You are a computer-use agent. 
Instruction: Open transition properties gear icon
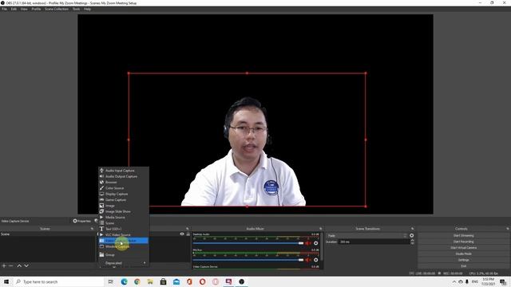(x=412, y=236)
